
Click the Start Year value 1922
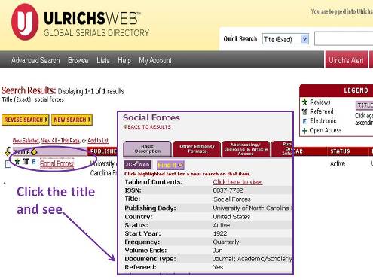(x=220, y=233)
